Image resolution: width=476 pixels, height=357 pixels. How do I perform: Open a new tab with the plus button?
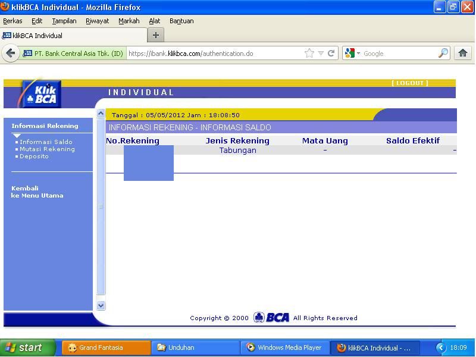pyautogui.click(x=156, y=35)
